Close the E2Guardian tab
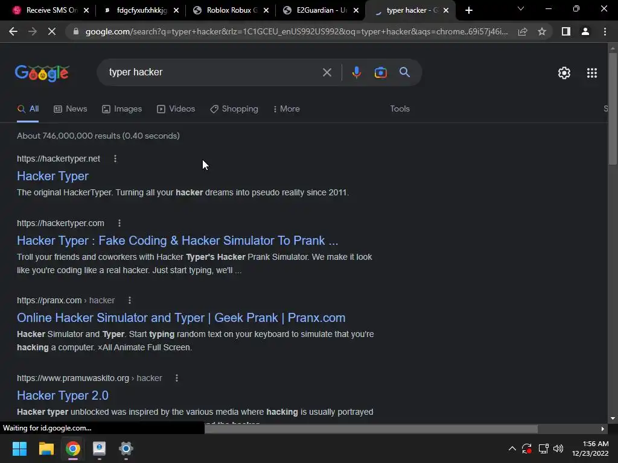The width and height of the screenshot is (618, 463). pyautogui.click(x=356, y=10)
